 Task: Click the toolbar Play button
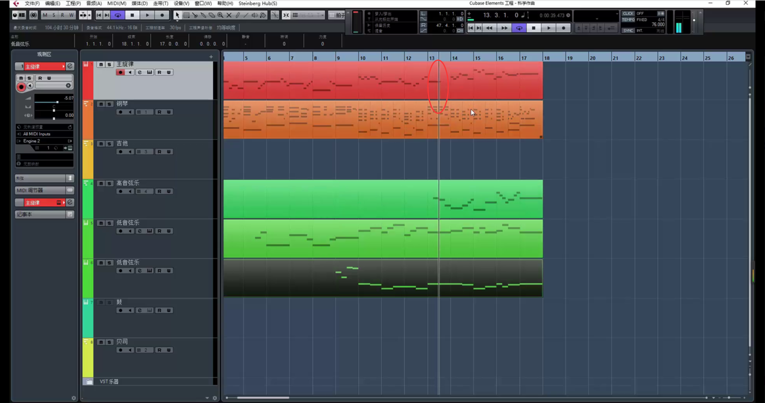(x=147, y=15)
